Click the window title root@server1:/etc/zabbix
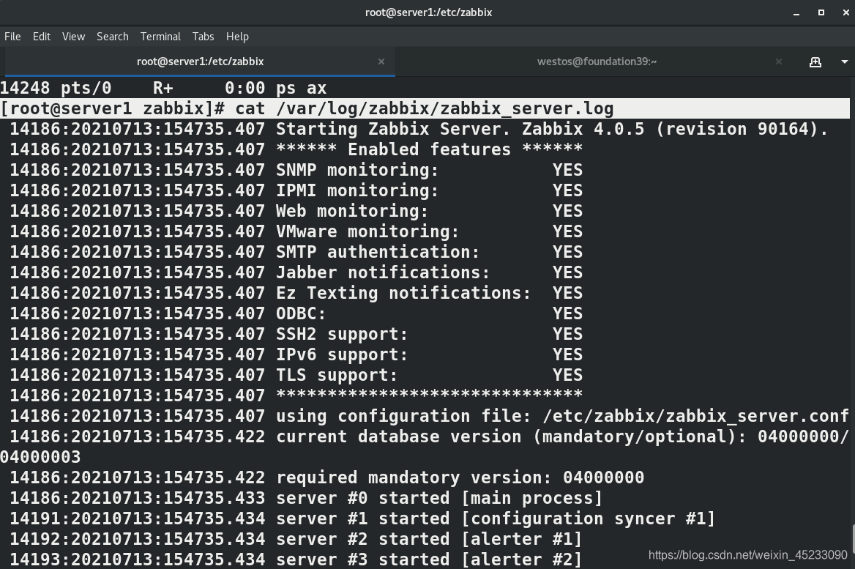 (428, 12)
